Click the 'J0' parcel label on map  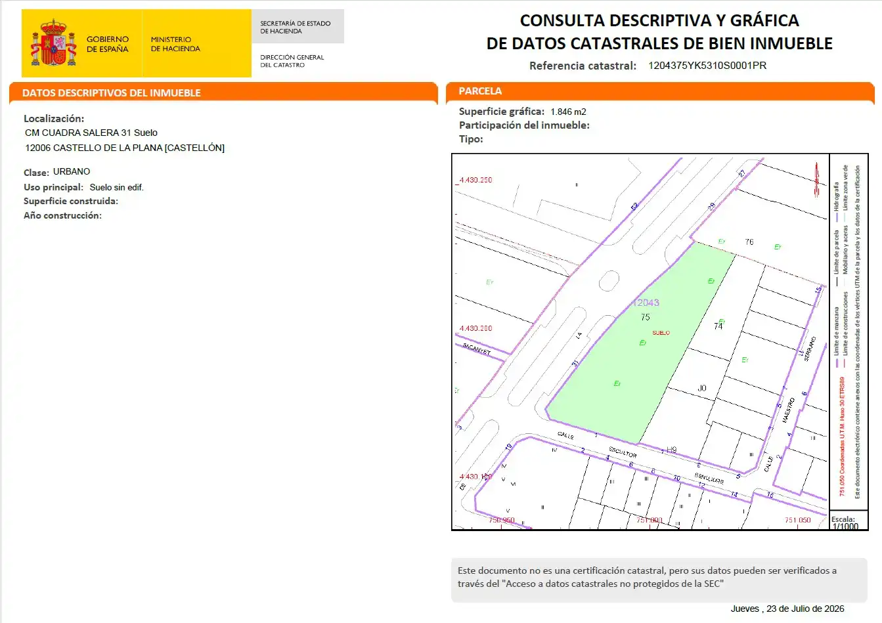click(x=702, y=388)
